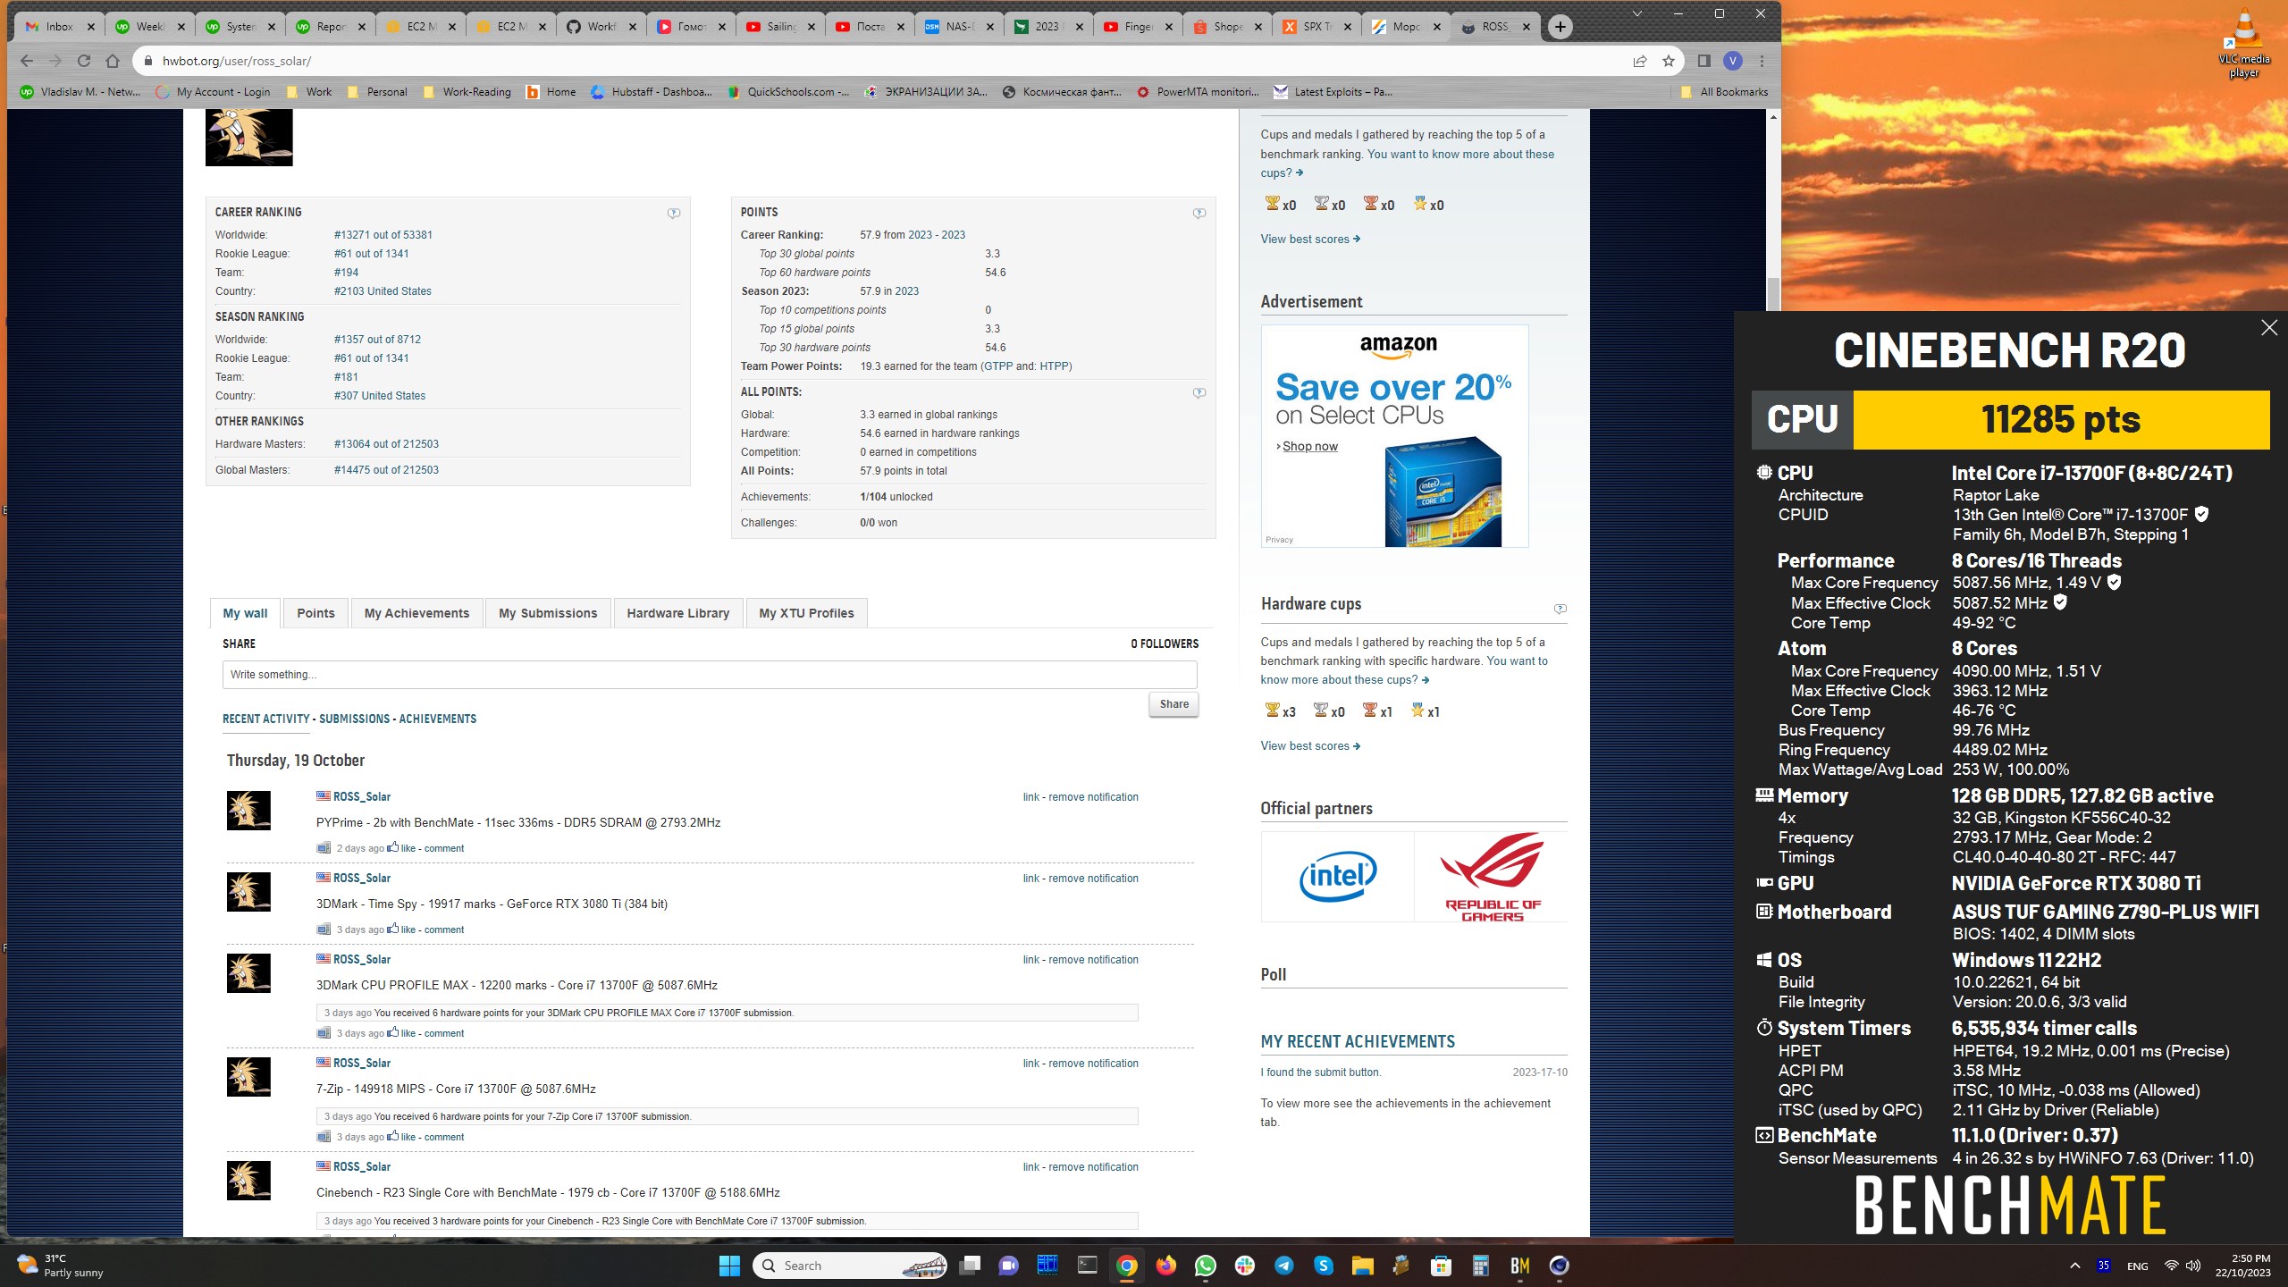The image size is (2288, 1287).
Task: Open Hardware Masters #13064 out of 212503
Action: [386, 444]
